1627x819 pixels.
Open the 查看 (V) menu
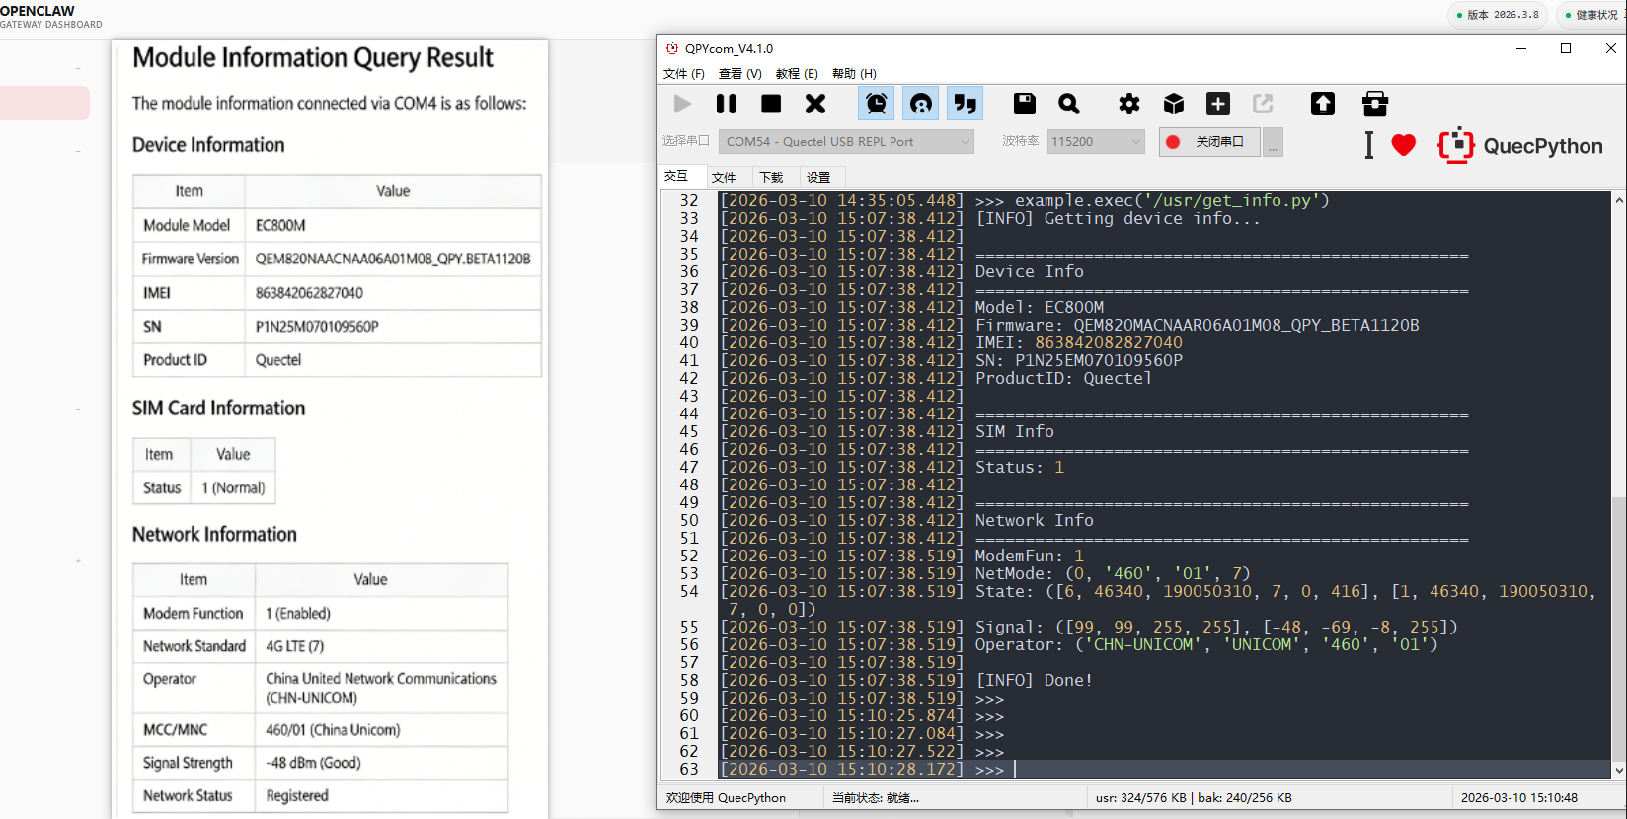[x=739, y=74]
